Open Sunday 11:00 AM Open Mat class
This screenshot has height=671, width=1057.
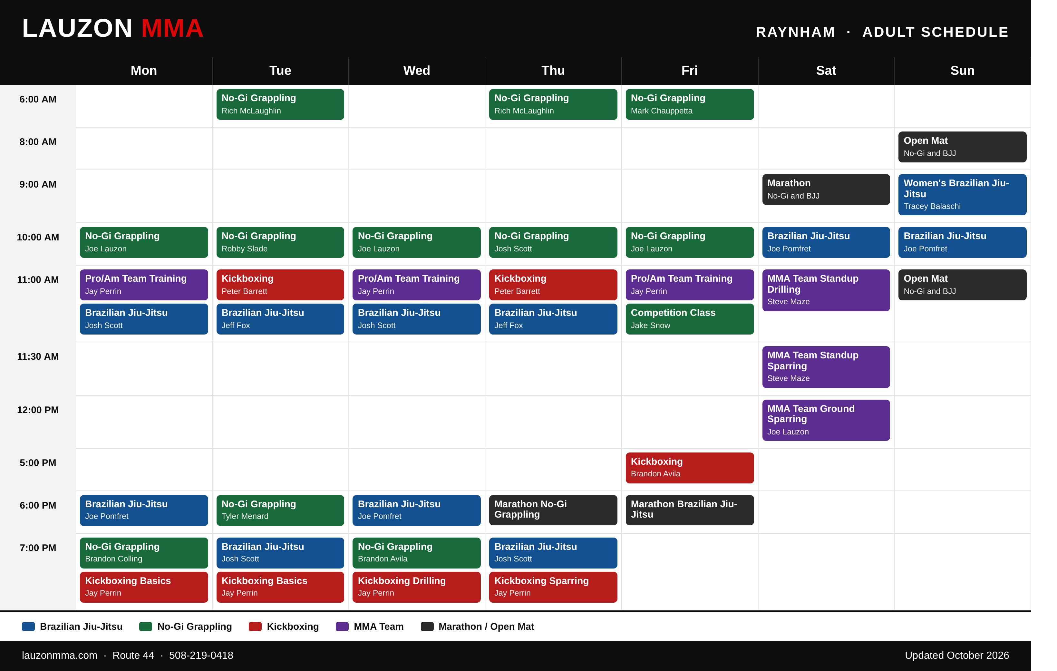(962, 285)
